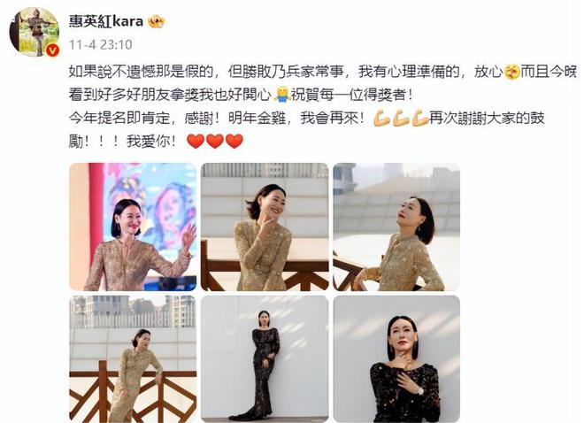This screenshot has width=584, height=423.
Task: Click the middle red heart emoji
Action: [x=215, y=141]
